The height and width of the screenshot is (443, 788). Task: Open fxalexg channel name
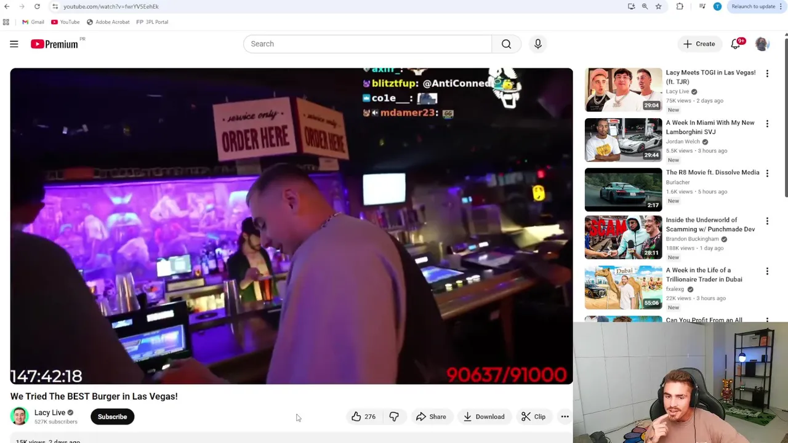pos(675,289)
